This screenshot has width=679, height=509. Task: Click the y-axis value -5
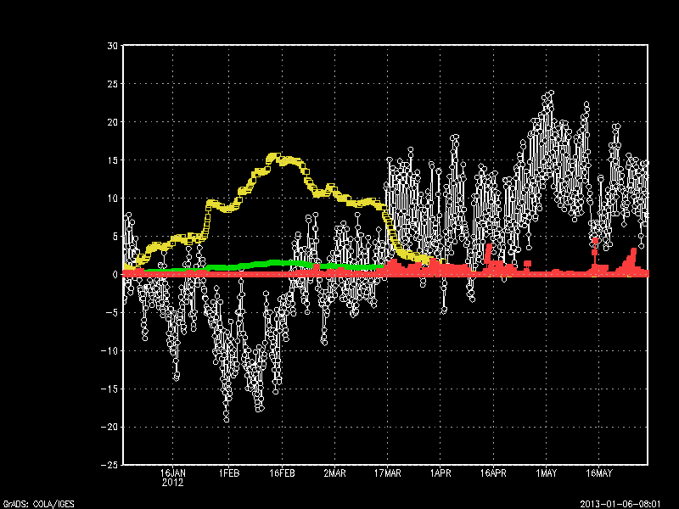pyautogui.click(x=112, y=312)
